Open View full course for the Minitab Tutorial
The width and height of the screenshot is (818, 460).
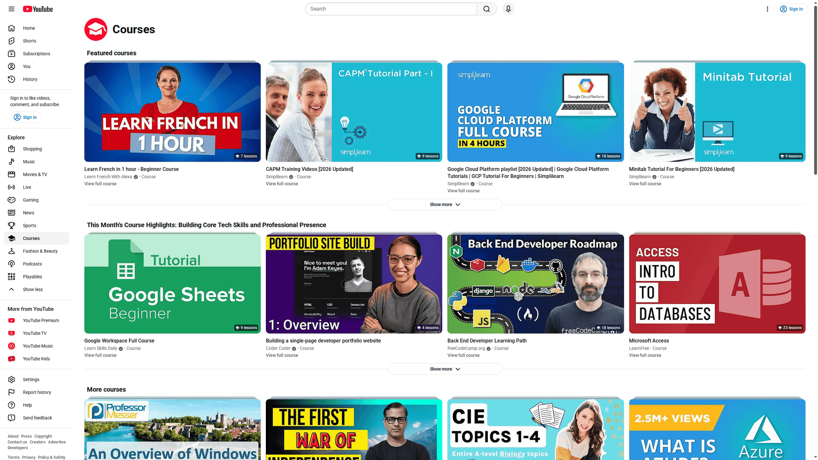645,184
